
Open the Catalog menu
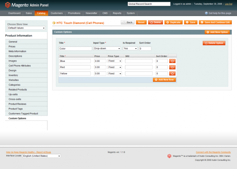click(x=41, y=13)
